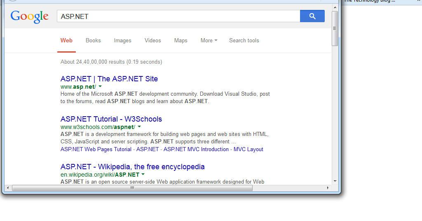
Task: Open the www.asp.net result options arrow
Action: coord(100,87)
